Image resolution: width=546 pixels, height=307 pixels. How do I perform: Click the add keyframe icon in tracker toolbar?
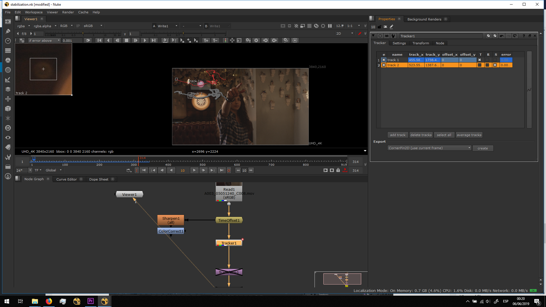[x=206, y=40]
